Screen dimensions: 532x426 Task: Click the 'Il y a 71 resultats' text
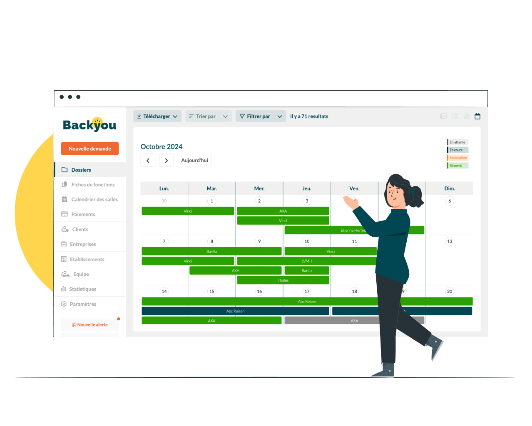[309, 116]
